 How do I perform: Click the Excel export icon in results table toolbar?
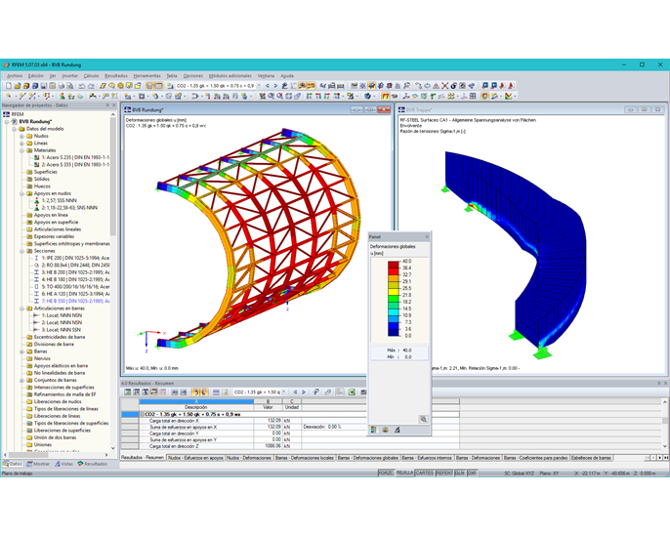pos(352,392)
